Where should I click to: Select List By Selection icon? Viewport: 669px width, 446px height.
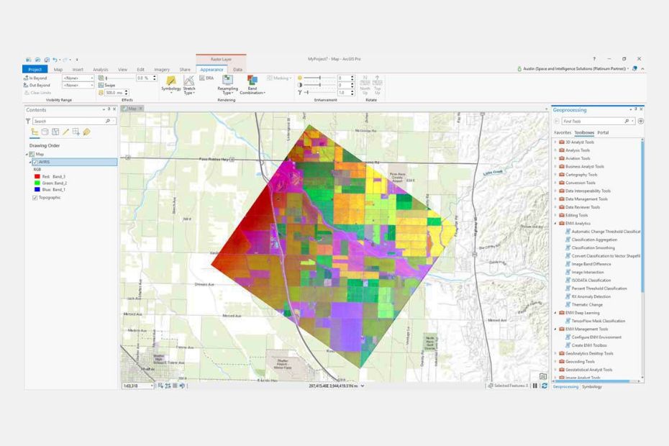click(x=55, y=132)
